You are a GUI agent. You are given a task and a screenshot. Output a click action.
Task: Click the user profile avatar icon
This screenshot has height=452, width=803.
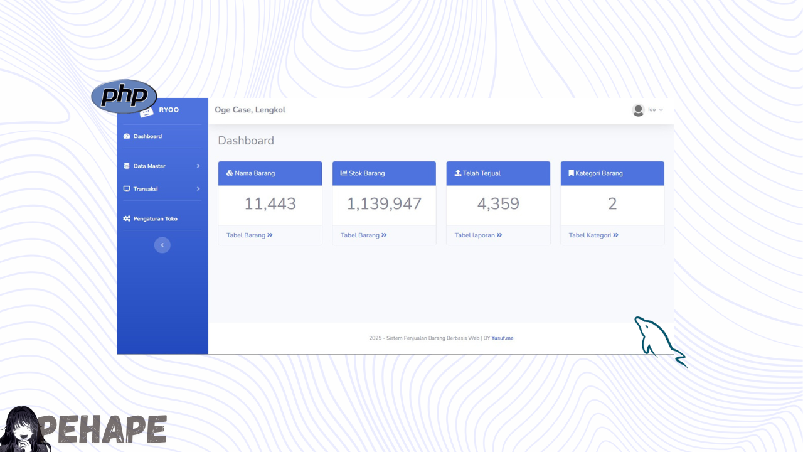point(638,110)
